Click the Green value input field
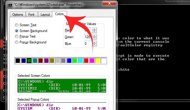Screen dimensions: 190x110 (x=88, y=37)
